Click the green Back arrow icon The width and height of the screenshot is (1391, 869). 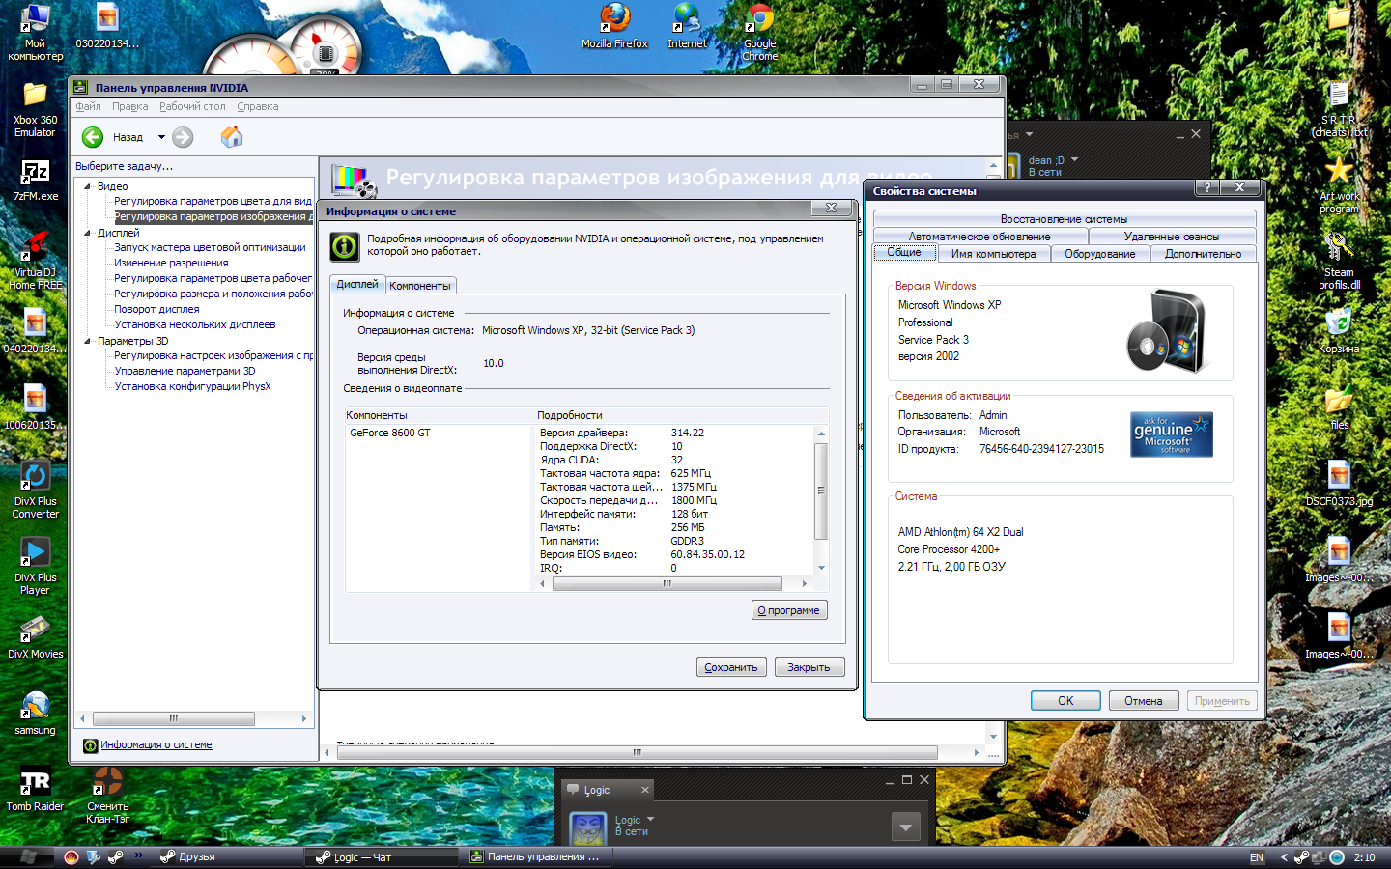(x=93, y=137)
